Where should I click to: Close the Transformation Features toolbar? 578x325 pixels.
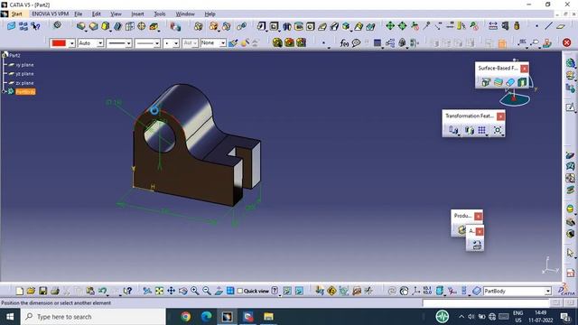(x=500, y=116)
